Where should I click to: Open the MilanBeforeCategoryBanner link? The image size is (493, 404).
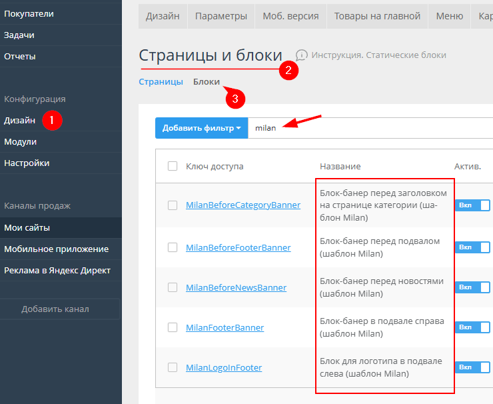point(243,205)
